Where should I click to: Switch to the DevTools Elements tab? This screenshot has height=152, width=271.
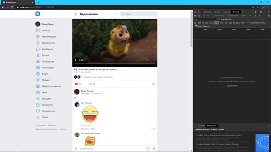[207, 12]
